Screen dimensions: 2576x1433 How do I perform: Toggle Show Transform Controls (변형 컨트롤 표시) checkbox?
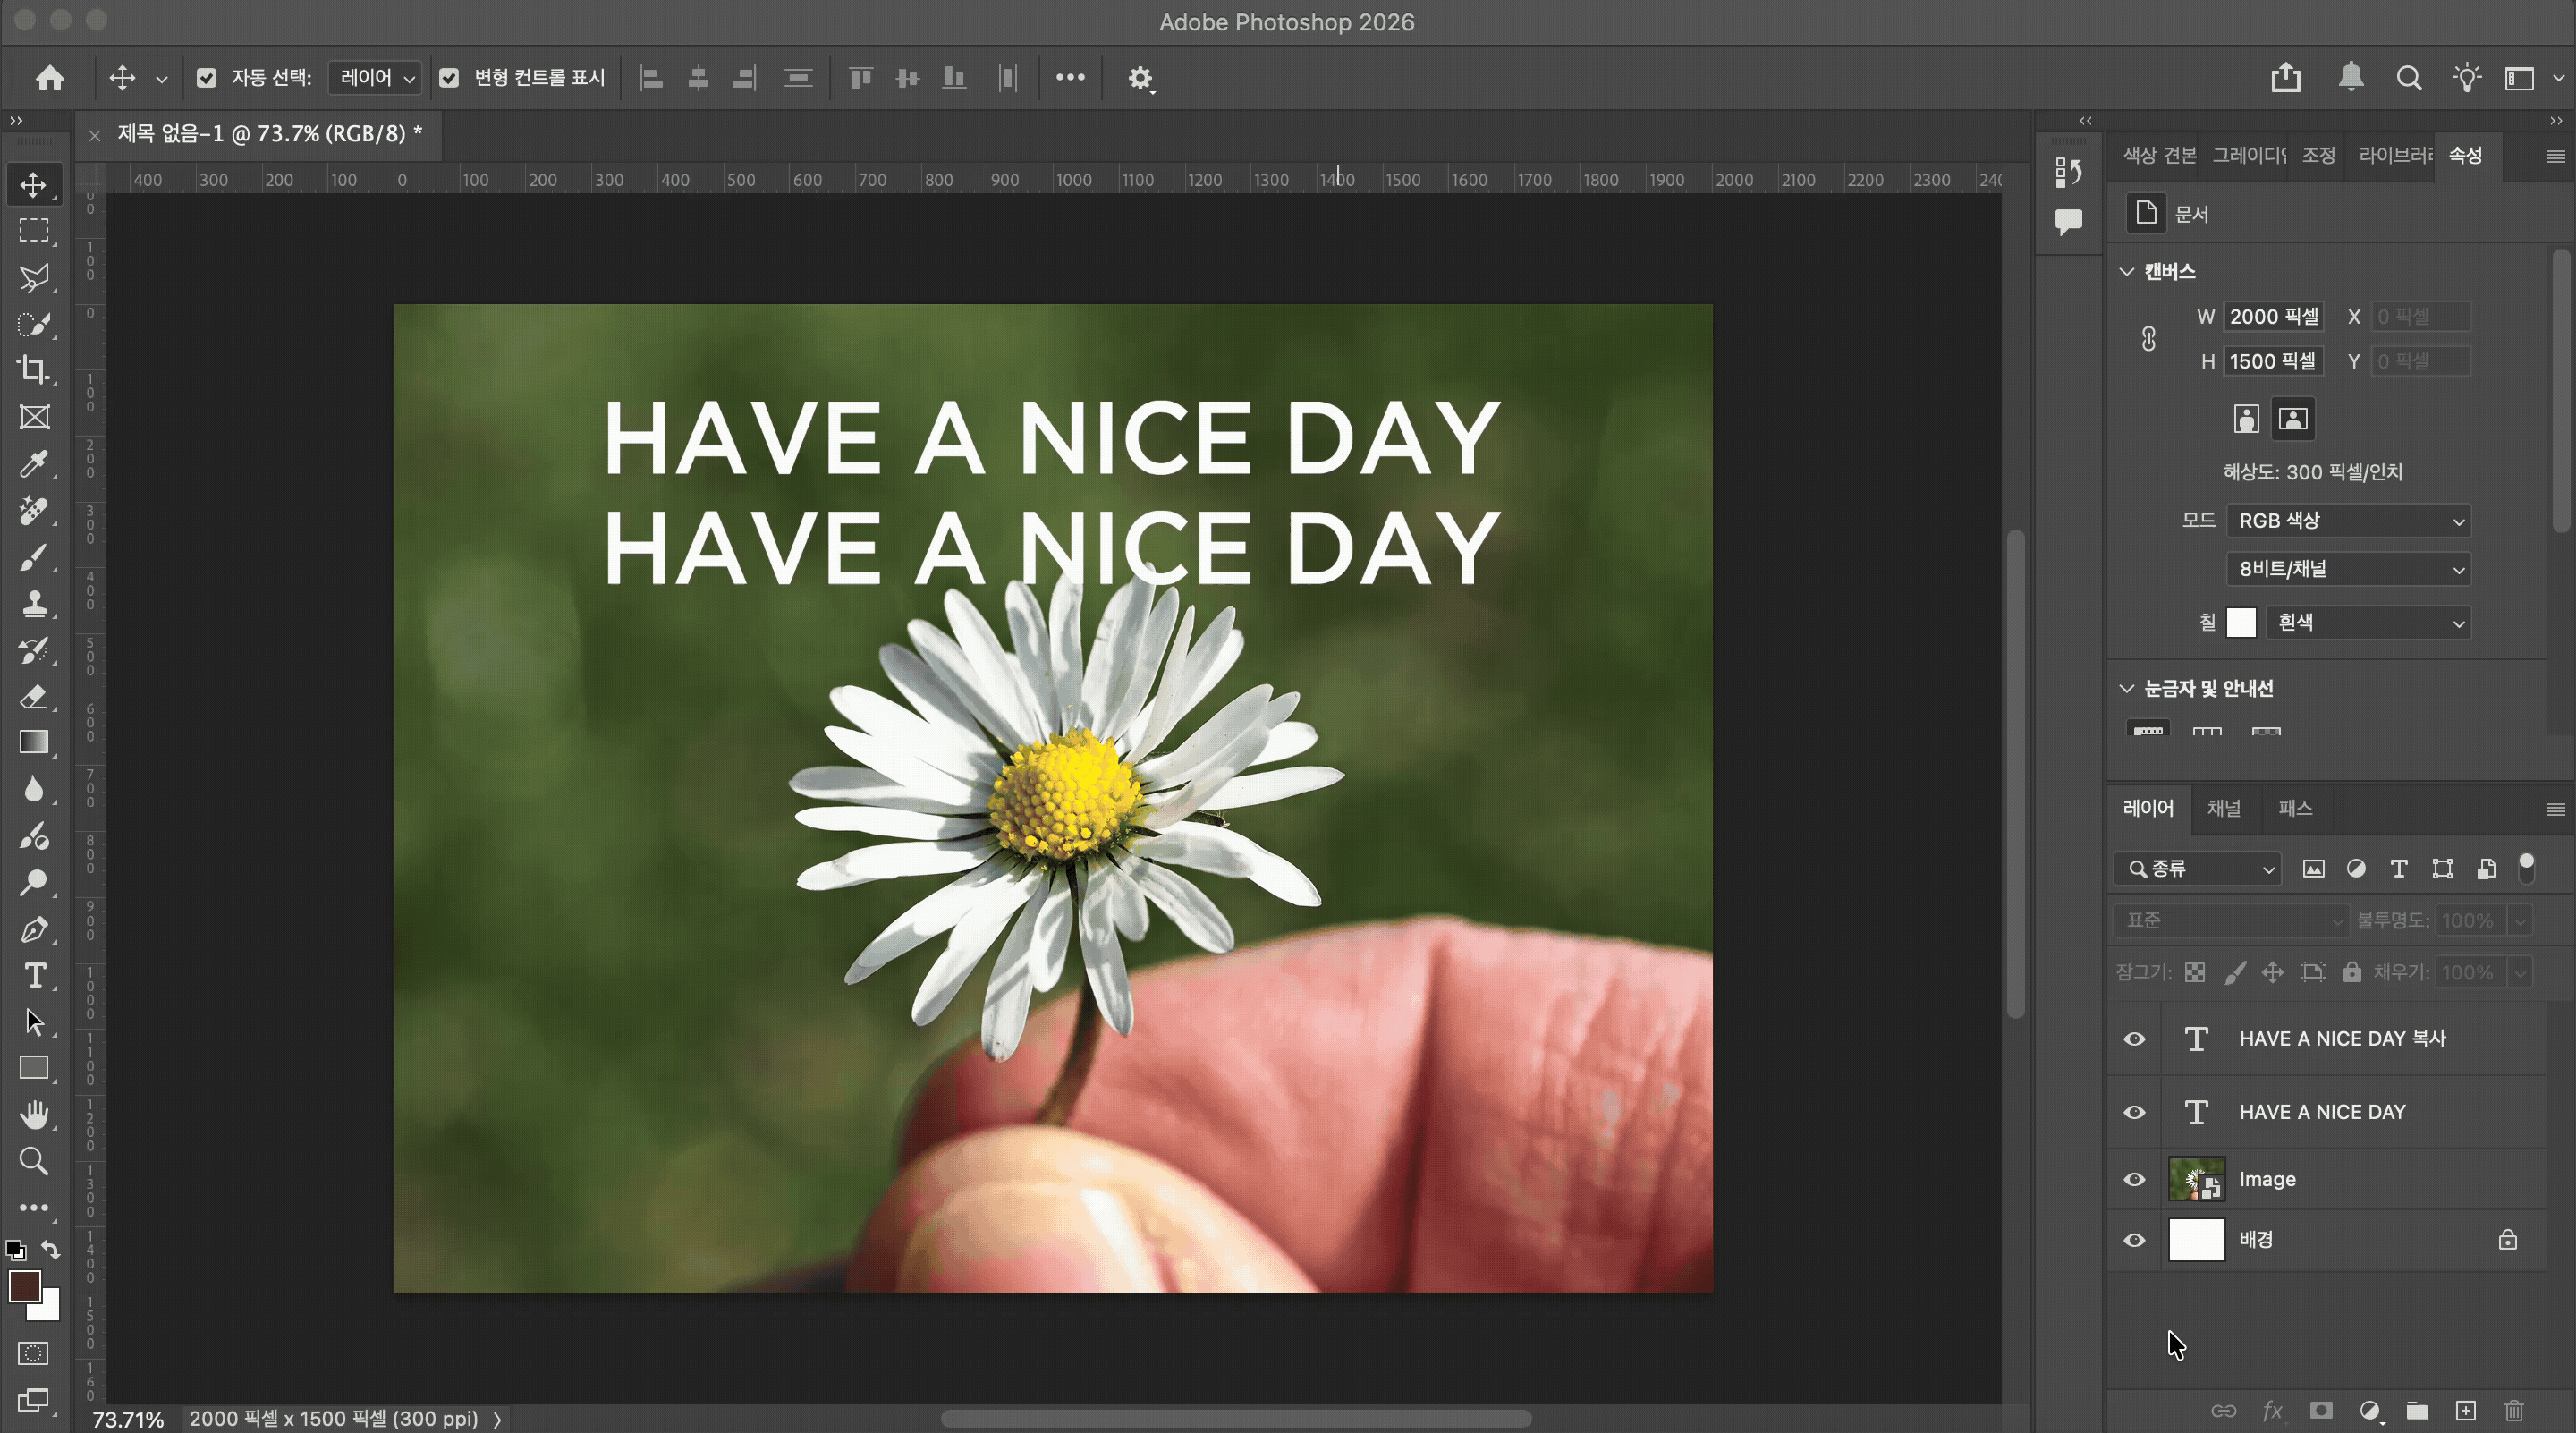[x=449, y=78]
